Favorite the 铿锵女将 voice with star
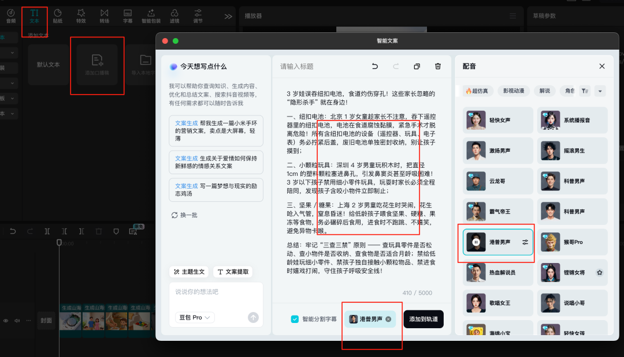Viewport: 624px width, 357px height. point(600,272)
